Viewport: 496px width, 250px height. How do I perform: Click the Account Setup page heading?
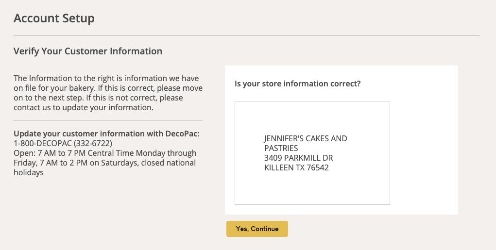(54, 18)
